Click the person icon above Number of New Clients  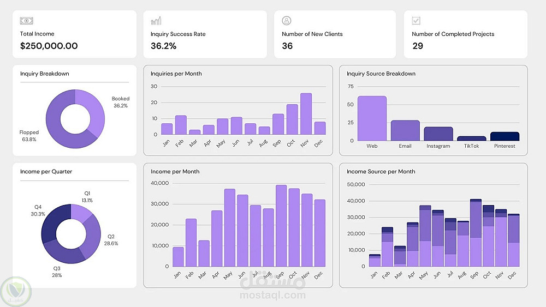(x=287, y=21)
